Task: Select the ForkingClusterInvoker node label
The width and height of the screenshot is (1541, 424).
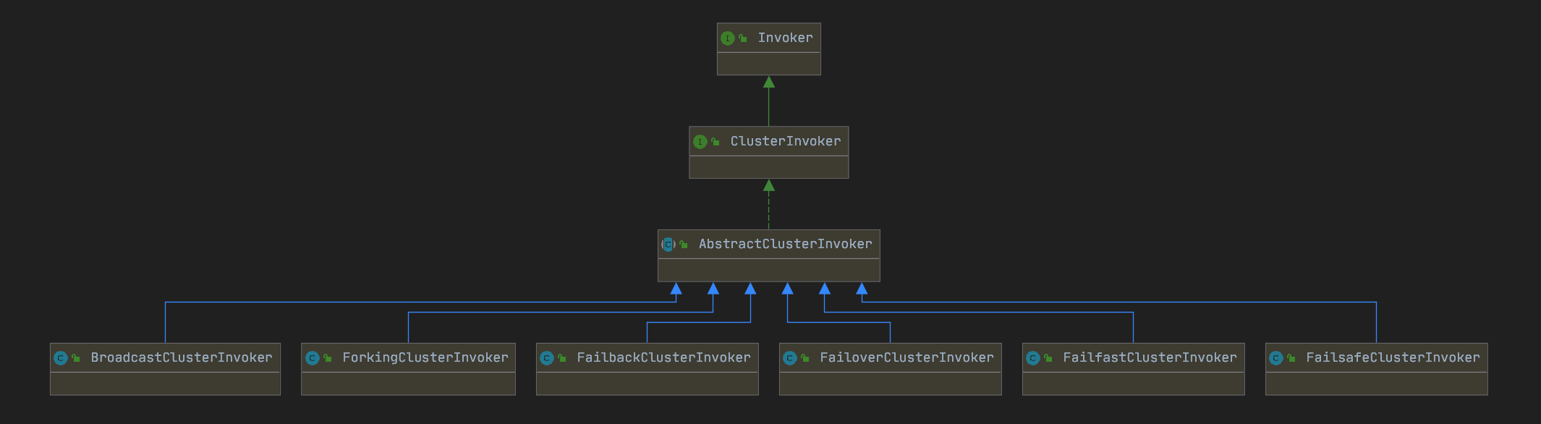Action: click(425, 357)
